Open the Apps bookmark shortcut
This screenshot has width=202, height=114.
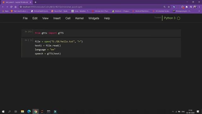[5, 11]
